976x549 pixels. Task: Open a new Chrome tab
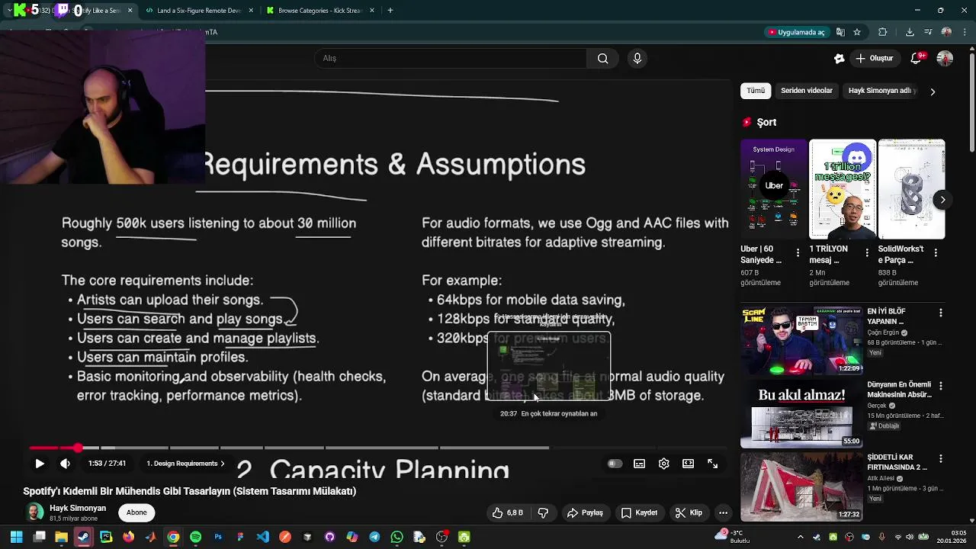[x=390, y=11]
